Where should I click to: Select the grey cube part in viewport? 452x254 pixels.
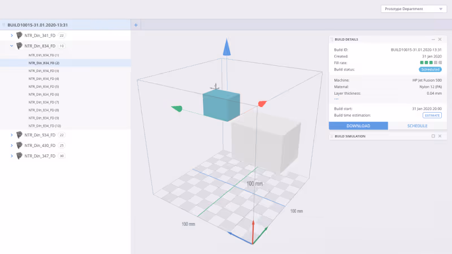[x=266, y=143]
